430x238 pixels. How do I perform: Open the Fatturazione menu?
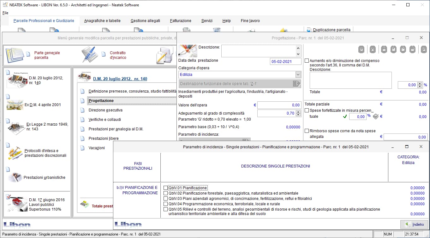tap(181, 21)
